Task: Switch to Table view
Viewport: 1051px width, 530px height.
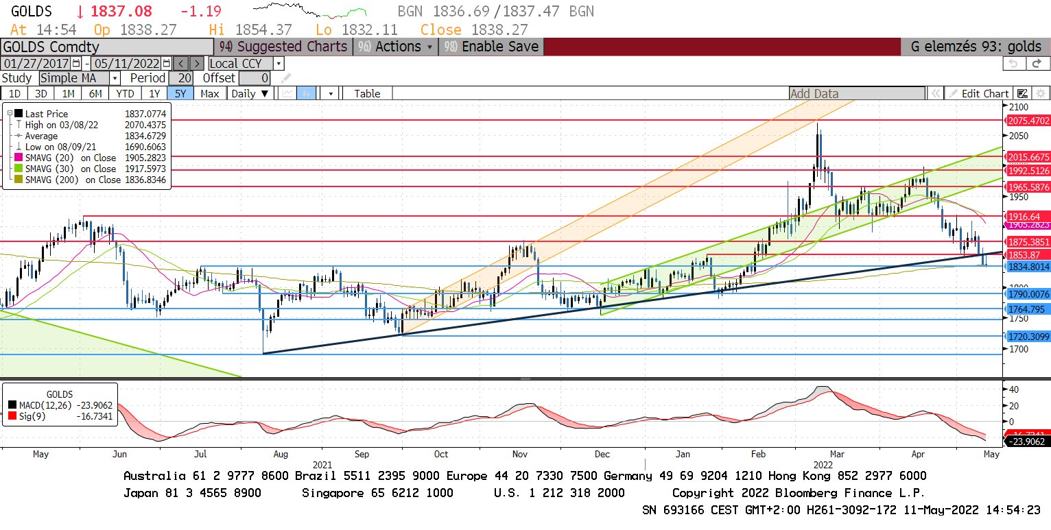Action: pos(367,93)
